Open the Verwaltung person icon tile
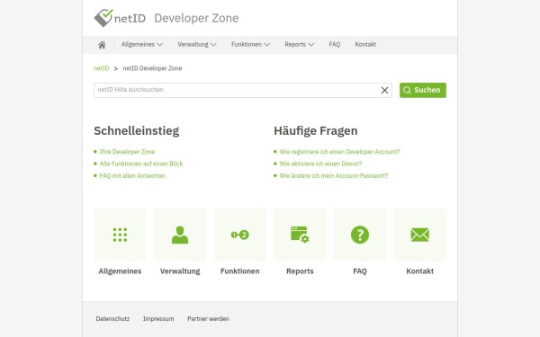The height and width of the screenshot is (337, 540). [x=180, y=235]
